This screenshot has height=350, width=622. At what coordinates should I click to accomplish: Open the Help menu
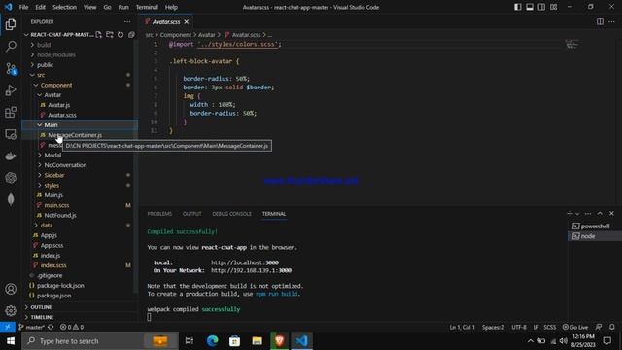(x=171, y=7)
